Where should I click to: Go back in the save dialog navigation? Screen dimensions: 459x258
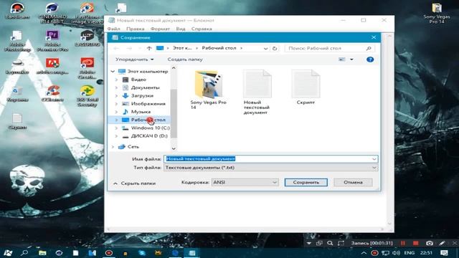[x=116, y=48]
